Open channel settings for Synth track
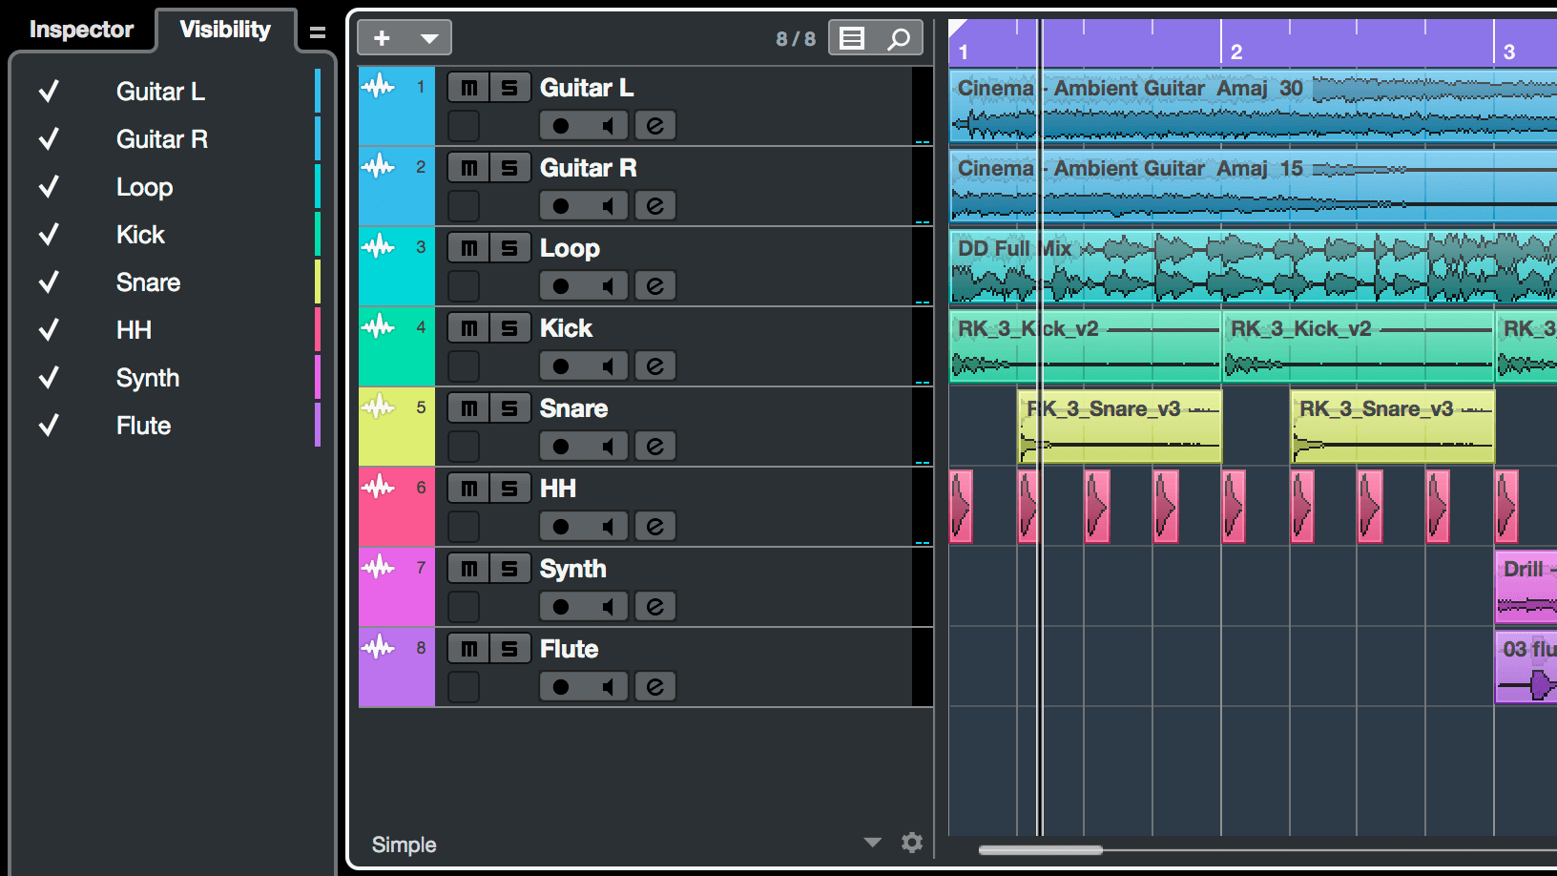1557x876 pixels. 654,606
